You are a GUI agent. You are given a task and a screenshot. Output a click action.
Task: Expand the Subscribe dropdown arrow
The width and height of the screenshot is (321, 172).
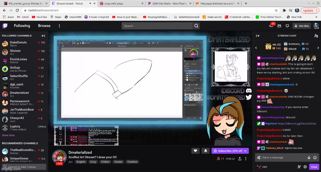245,151
